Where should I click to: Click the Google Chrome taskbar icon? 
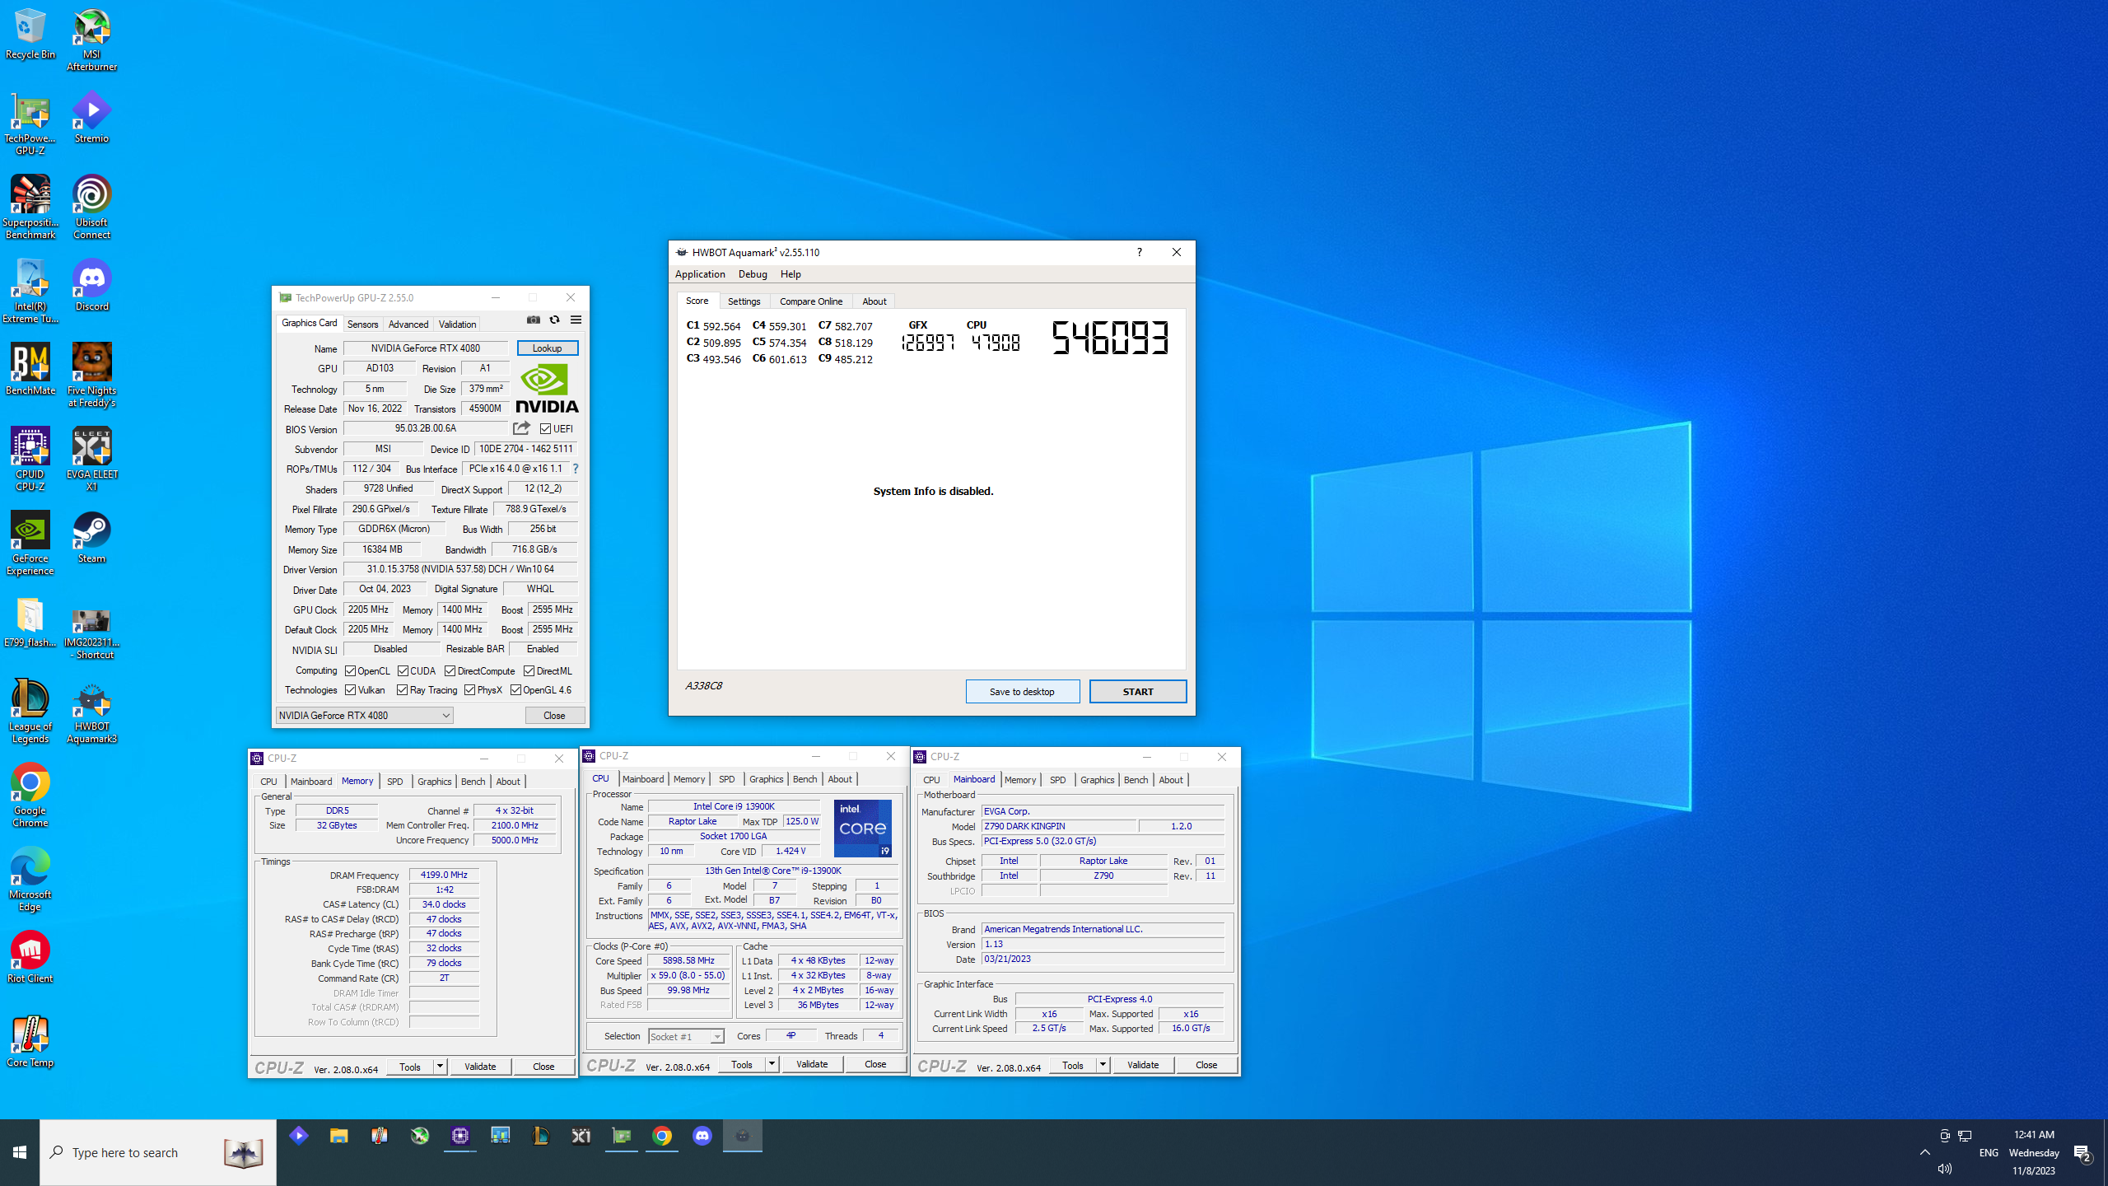click(662, 1136)
